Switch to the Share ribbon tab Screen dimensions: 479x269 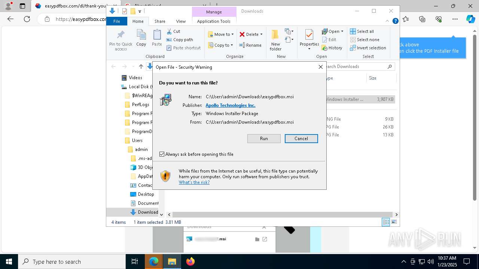[x=160, y=21]
